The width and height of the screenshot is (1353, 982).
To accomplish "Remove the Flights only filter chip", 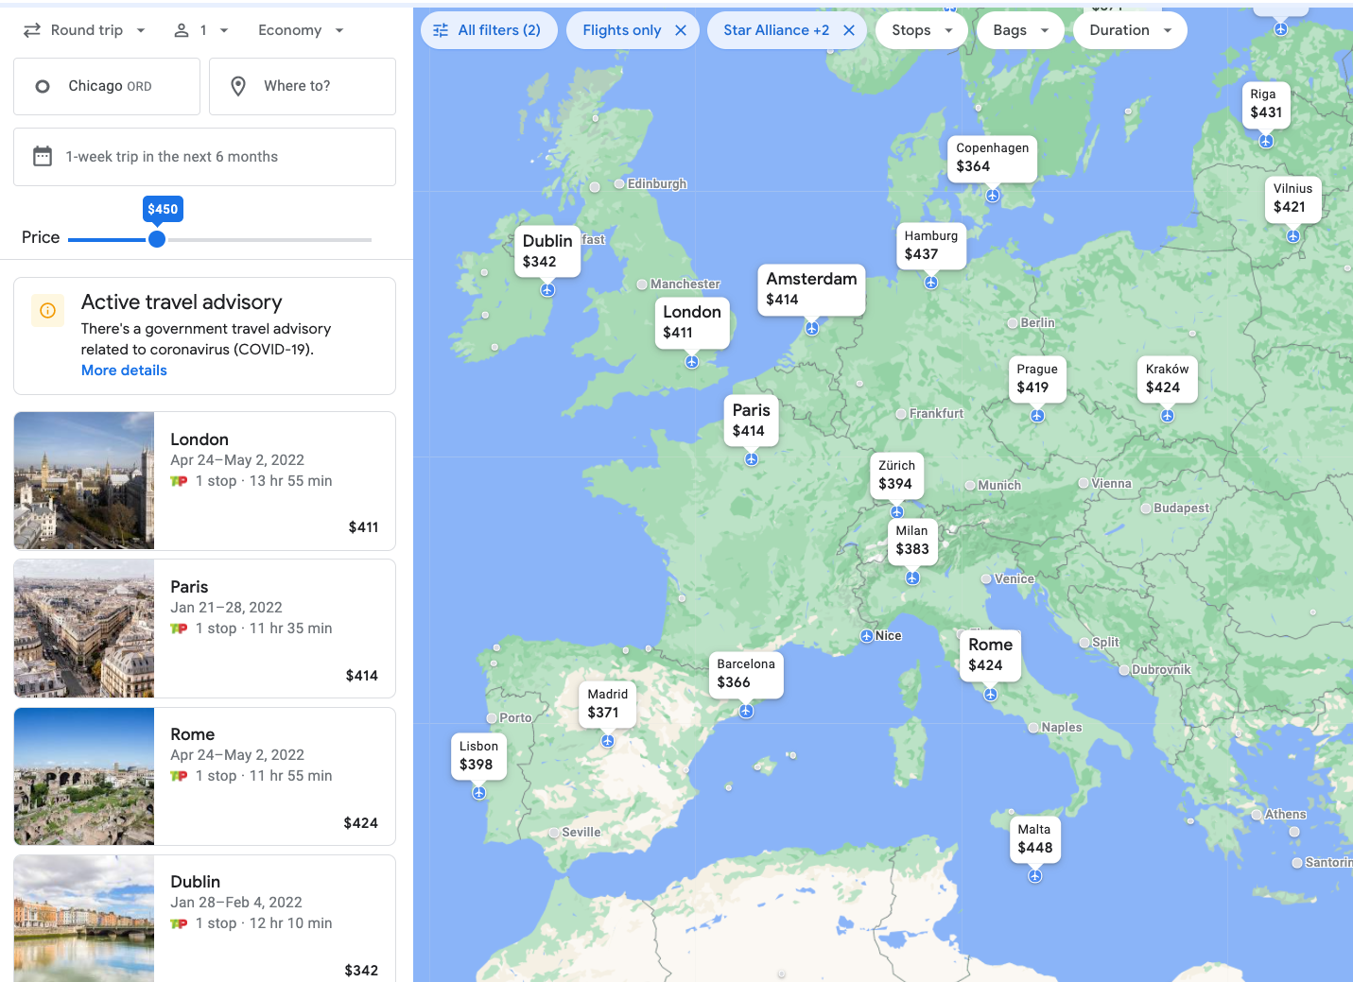I will [x=681, y=29].
